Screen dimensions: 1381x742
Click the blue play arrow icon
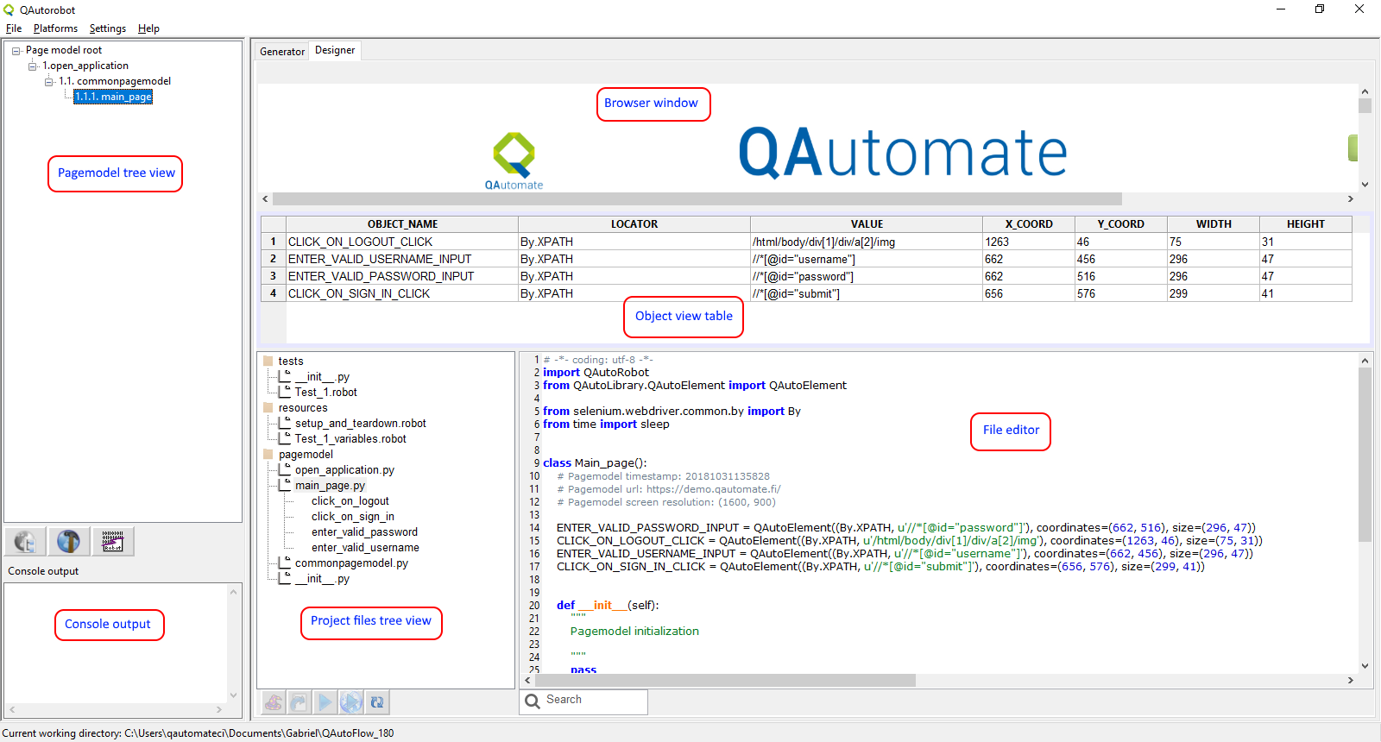pos(325,702)
